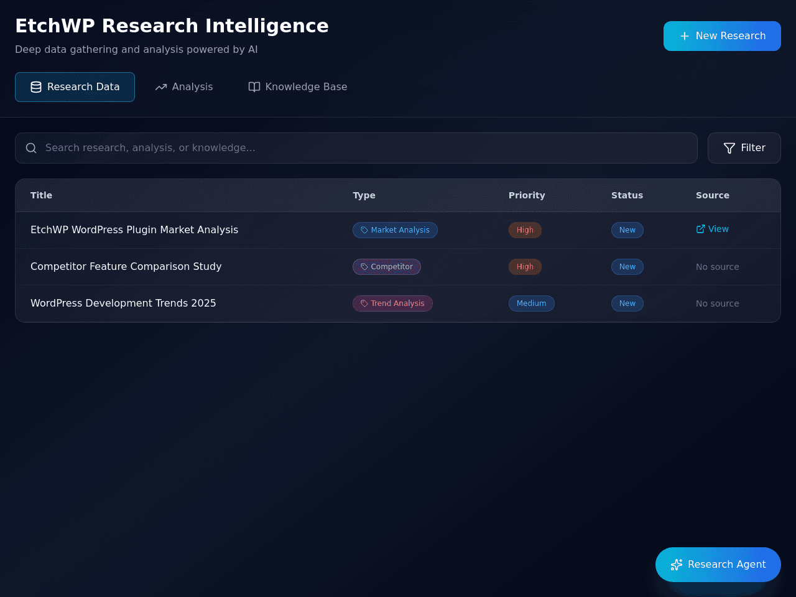Click New status for Development Trends 2025 row
This screenshot has width=796, height=597.
[x=627, y=303]
